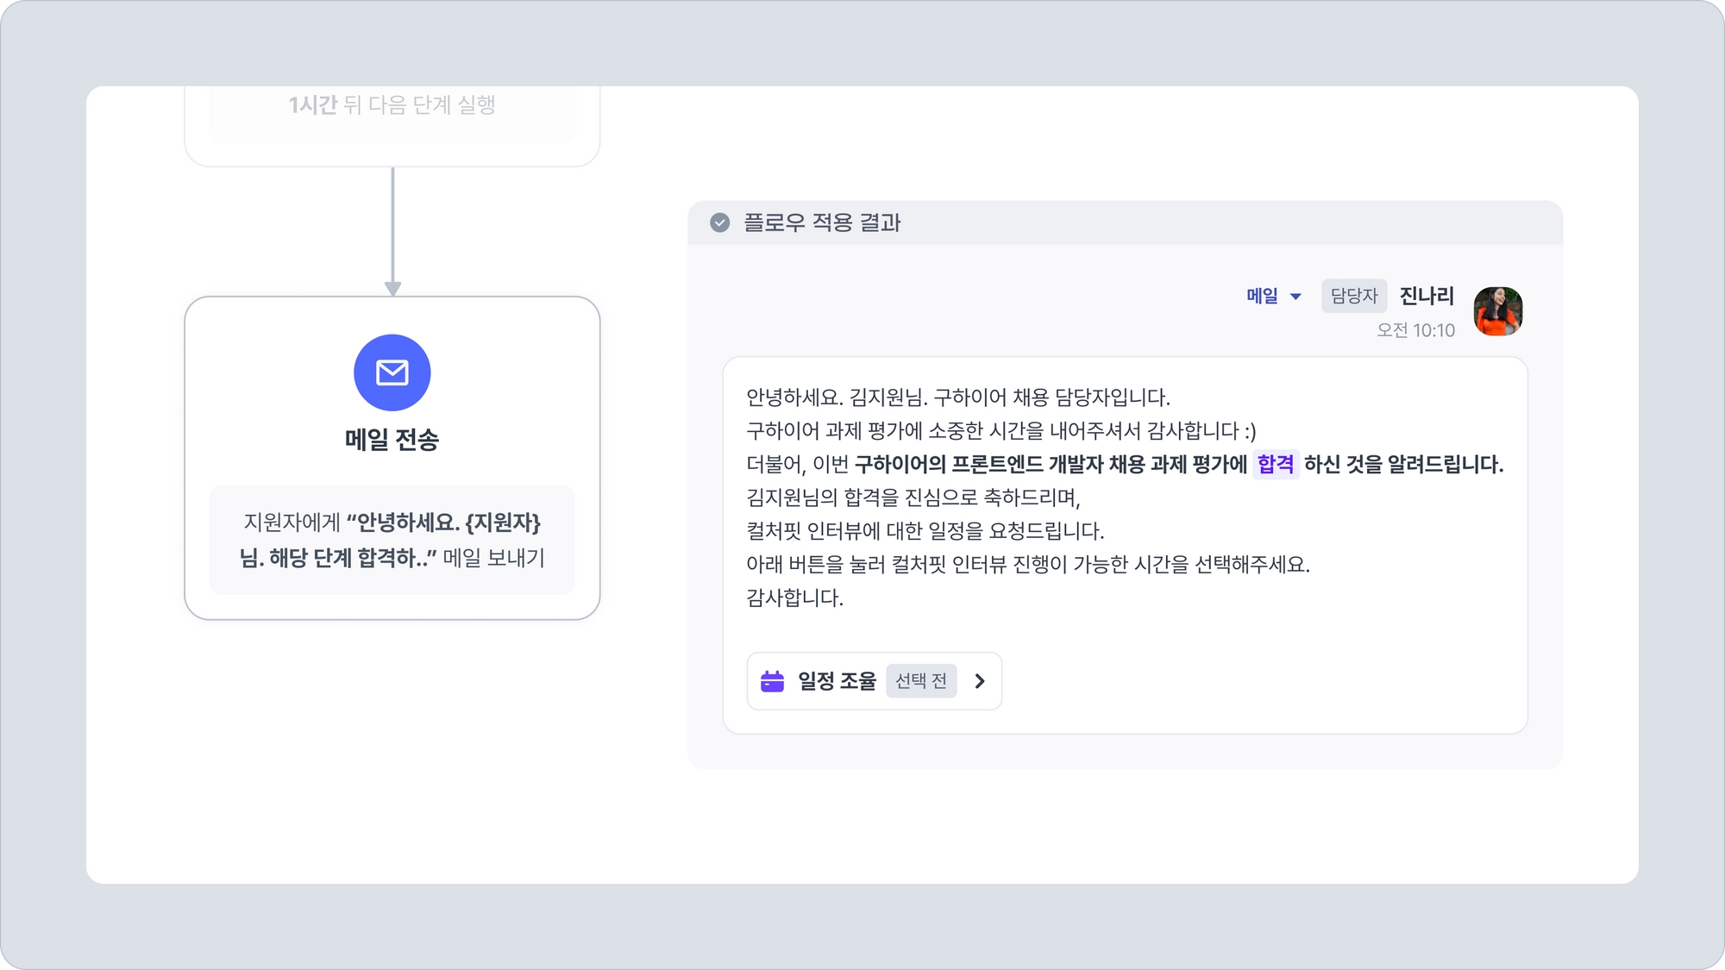This screenshot has height=970, width=1725.
Task: Click the flow connector arrow head
Action: pyautogui.click(x=392, y=288)
